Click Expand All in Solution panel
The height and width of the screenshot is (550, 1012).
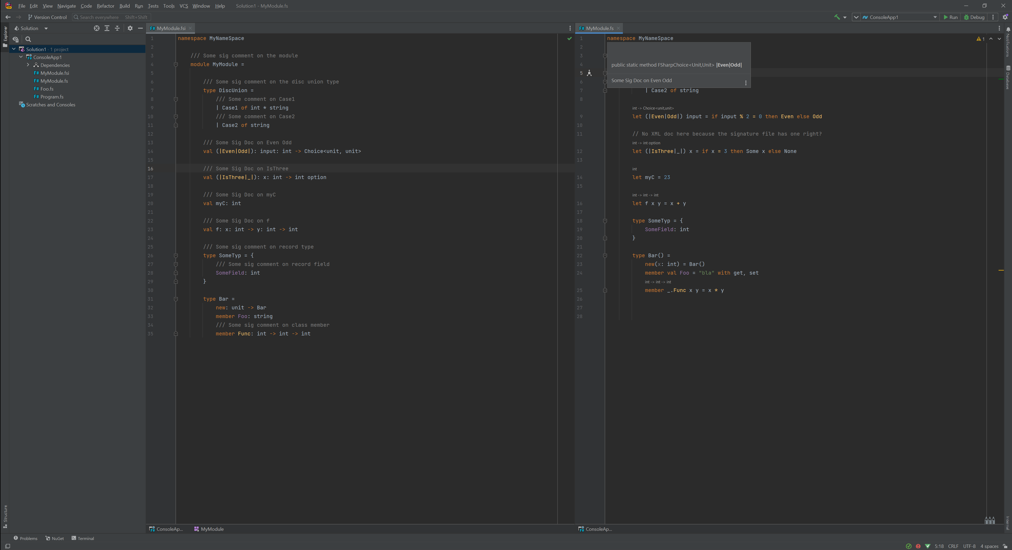[107, 28]
